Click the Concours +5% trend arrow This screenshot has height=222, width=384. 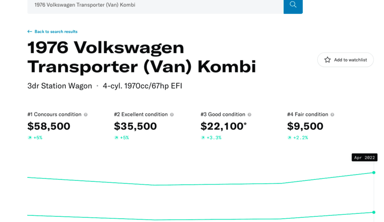30,138
